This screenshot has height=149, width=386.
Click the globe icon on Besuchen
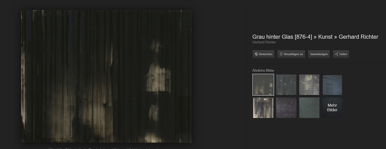pos(256,54)
